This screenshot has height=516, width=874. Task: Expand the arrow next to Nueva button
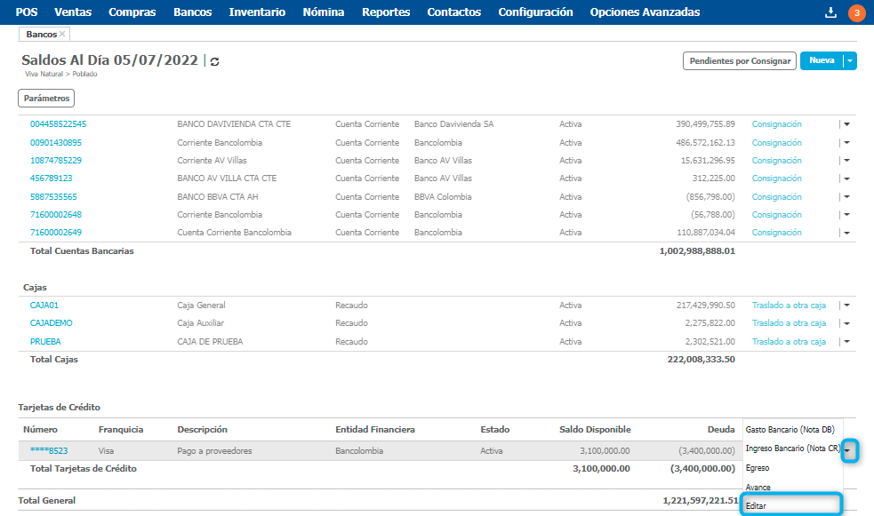[851, 60]
